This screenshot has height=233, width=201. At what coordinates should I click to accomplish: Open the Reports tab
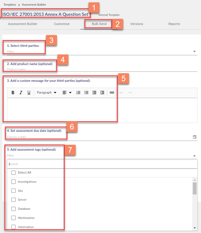pyautogui.click(x=174, y=24)
